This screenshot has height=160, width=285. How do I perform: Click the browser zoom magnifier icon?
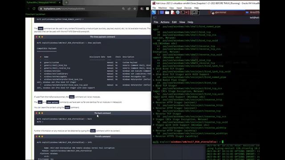tap(123, 8)
